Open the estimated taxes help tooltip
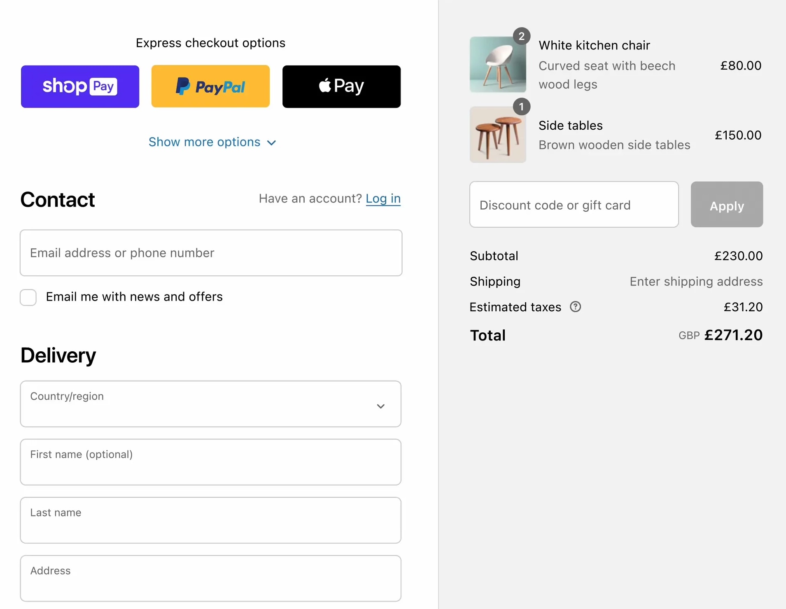 [575, 306]
